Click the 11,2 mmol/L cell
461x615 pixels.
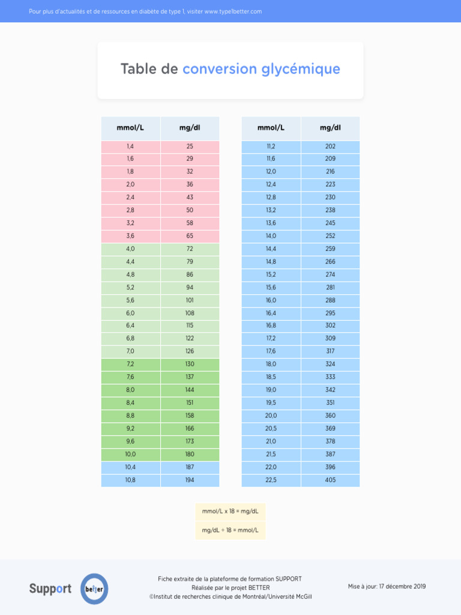tap(271, 147)
